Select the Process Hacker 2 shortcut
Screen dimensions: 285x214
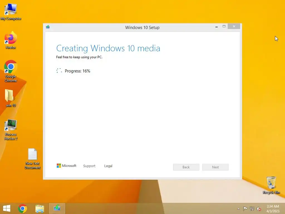pos(11,130)
